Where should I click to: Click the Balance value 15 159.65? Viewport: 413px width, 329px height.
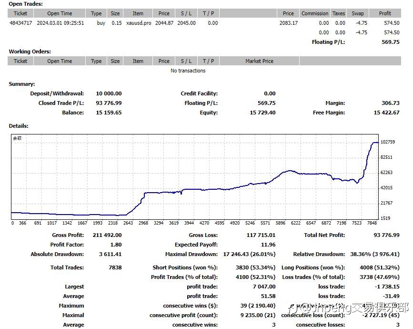point(109,113)
